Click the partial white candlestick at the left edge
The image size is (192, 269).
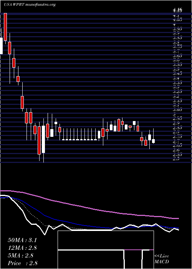(x=2, y=46)
